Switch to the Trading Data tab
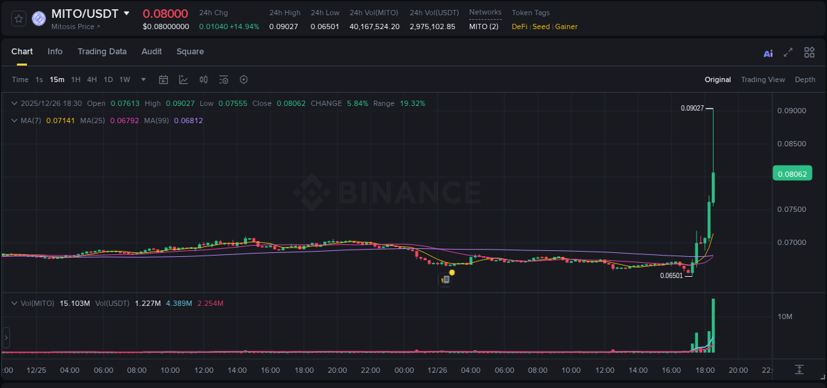 (102, 52)
